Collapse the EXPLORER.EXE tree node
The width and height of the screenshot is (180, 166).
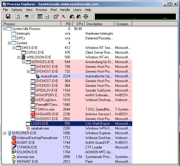(x=4, y=133)
